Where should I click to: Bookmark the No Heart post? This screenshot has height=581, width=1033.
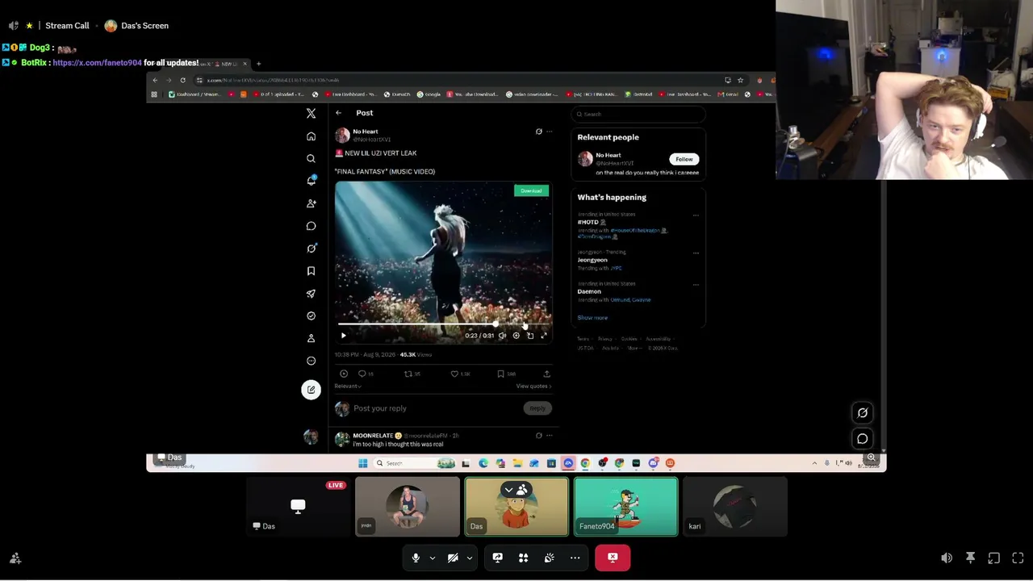point(500,374)
